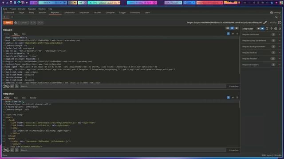Set combined tabbed layout view
The image size is (284, 159).
237,28
